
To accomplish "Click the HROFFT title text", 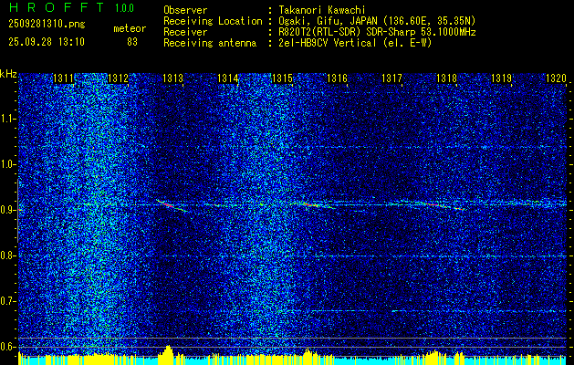I will [57, 7].
